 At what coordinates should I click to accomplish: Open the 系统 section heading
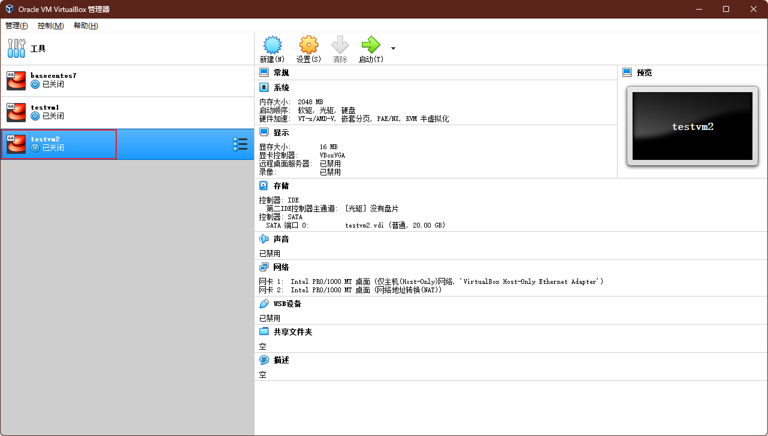click(281, 87)
